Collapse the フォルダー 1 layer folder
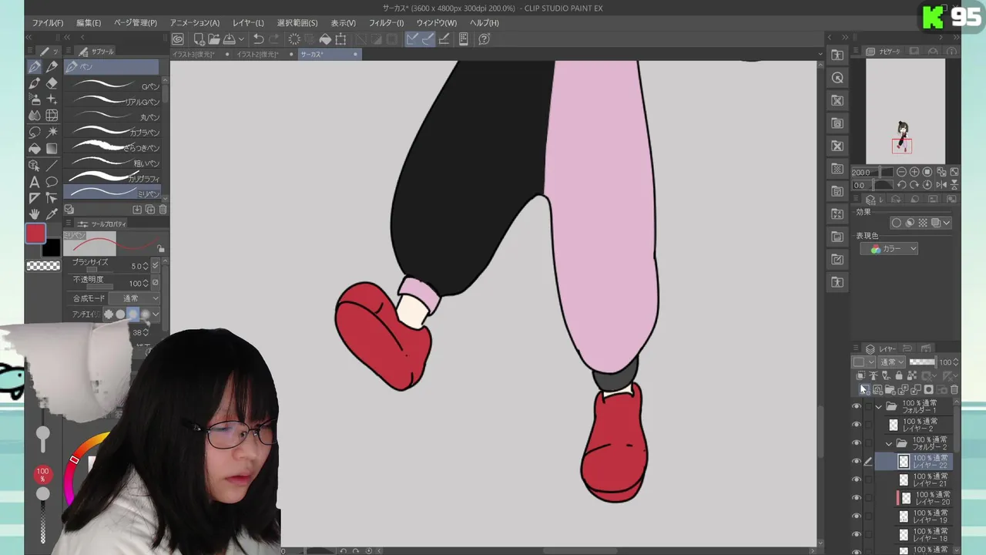This screenshot has height=555, width=986. (878, 406)
